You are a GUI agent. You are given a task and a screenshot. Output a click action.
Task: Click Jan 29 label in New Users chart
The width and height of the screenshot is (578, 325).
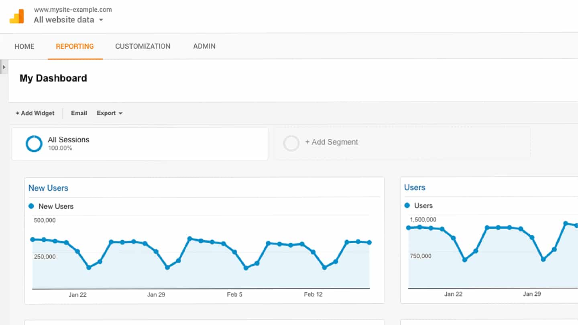156,295
